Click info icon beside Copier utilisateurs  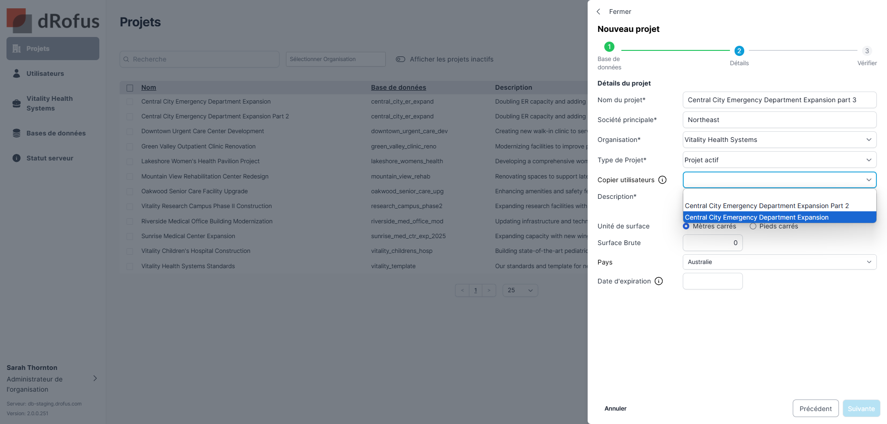click(662, 180)
